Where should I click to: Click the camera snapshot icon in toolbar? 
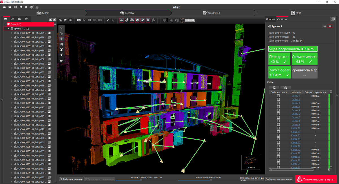[x=79, y=20]
